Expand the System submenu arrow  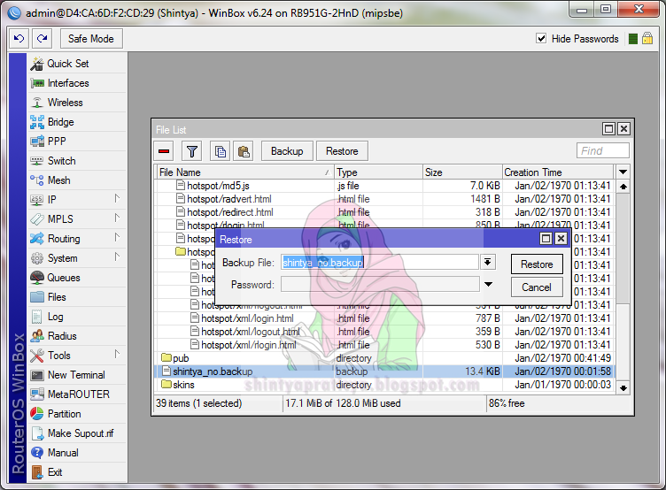117,257
